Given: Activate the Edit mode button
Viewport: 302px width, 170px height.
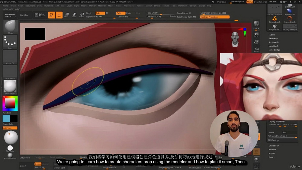Looking at the screenshot, I should 51,15.
